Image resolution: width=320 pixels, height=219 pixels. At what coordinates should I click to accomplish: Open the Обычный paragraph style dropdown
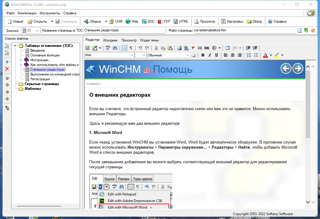[168, 55]
